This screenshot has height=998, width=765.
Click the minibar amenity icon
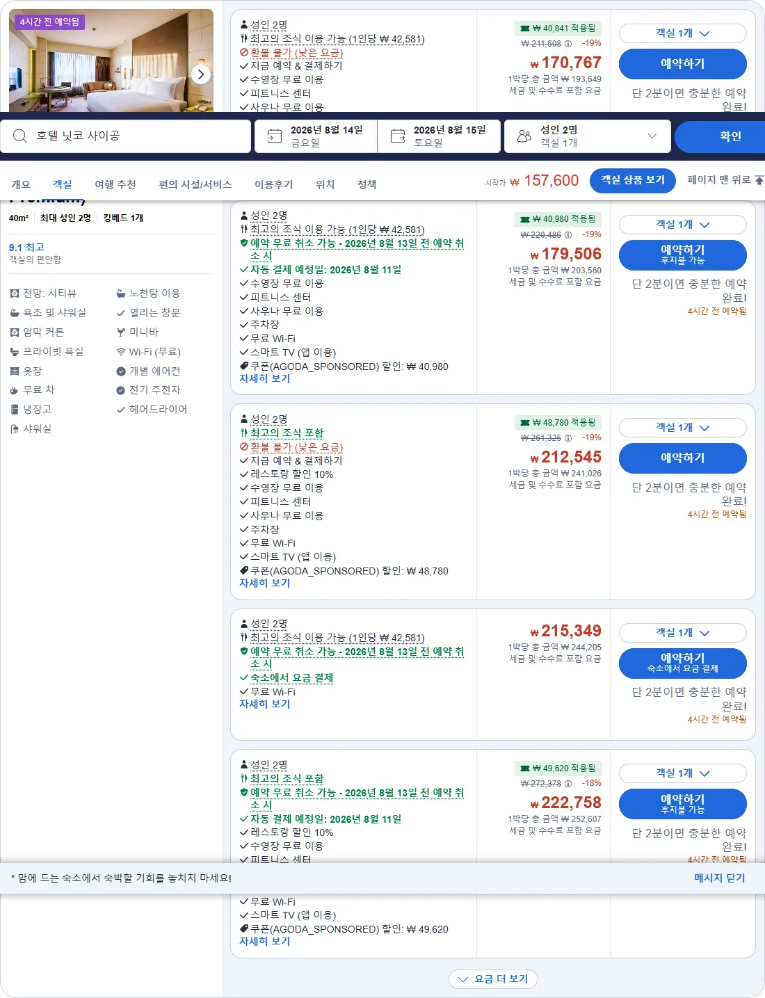[x=121, y=332]
